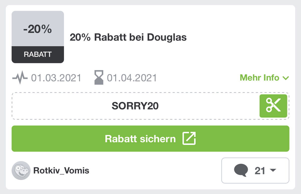Open the Rotkiv_Vomis username profile link
This screenshot has height=194, width=301.
pyautogui.click(x=61, y=171)
